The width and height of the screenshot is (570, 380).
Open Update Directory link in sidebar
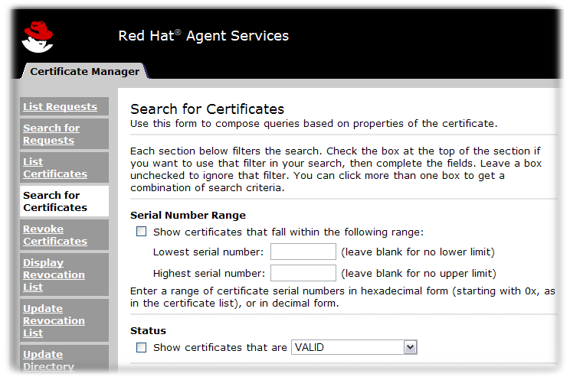pos(48,360)
